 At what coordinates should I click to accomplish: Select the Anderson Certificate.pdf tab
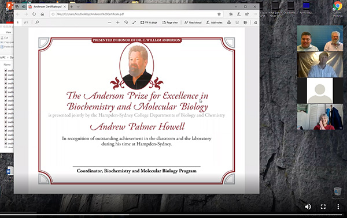47,6
